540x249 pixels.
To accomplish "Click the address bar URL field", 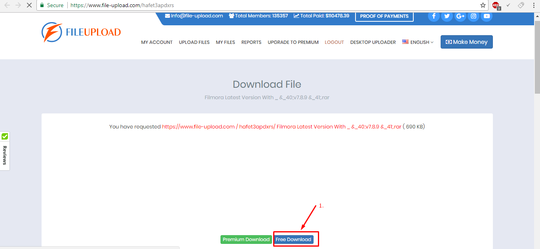I will pyautogui.click(x=273, y=6).
